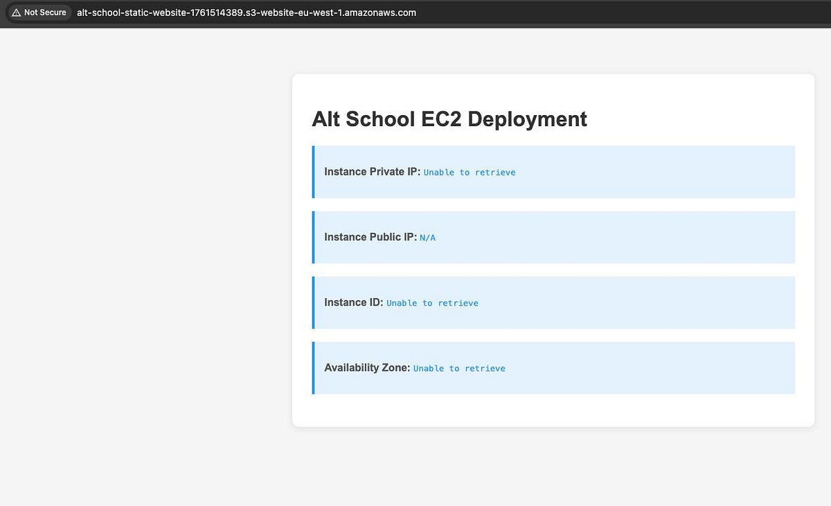Click Unable to retrieve under Availability Zone
Screen dimensions: 831x506
(x=460, y=368)
